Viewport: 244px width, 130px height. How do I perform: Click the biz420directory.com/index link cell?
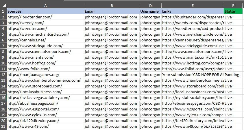(x=193, y=121)
